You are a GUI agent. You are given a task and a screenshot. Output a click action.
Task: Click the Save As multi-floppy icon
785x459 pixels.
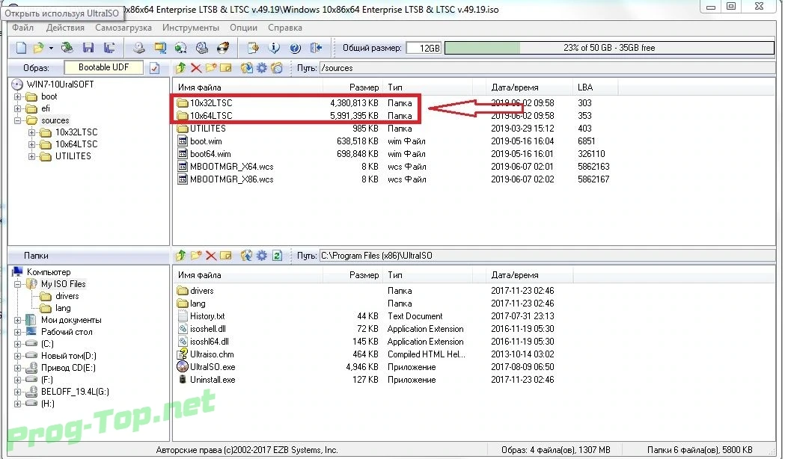point(109,48)
